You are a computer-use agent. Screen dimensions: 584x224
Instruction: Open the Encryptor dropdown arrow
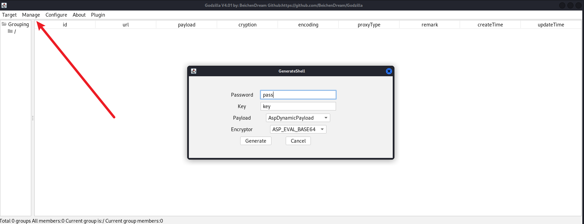322,129
